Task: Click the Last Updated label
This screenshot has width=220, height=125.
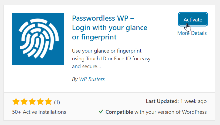Action: (x=162, y=101)
